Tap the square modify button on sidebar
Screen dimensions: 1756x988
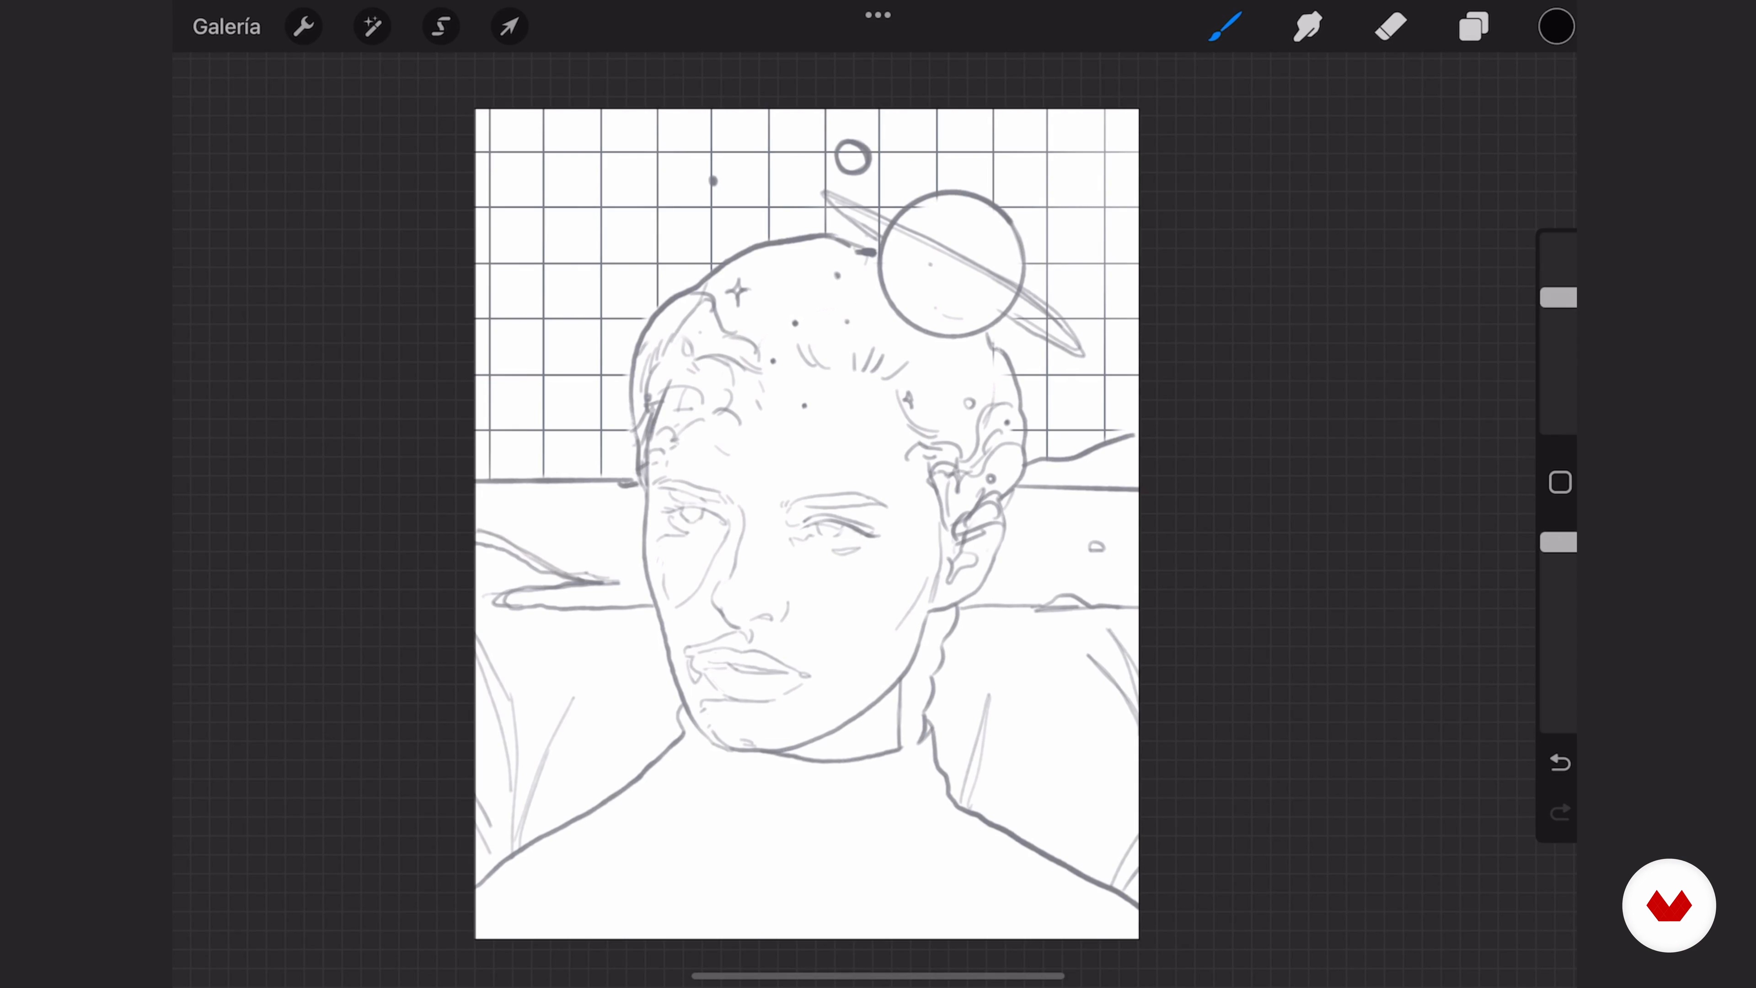coord(1560,482)
